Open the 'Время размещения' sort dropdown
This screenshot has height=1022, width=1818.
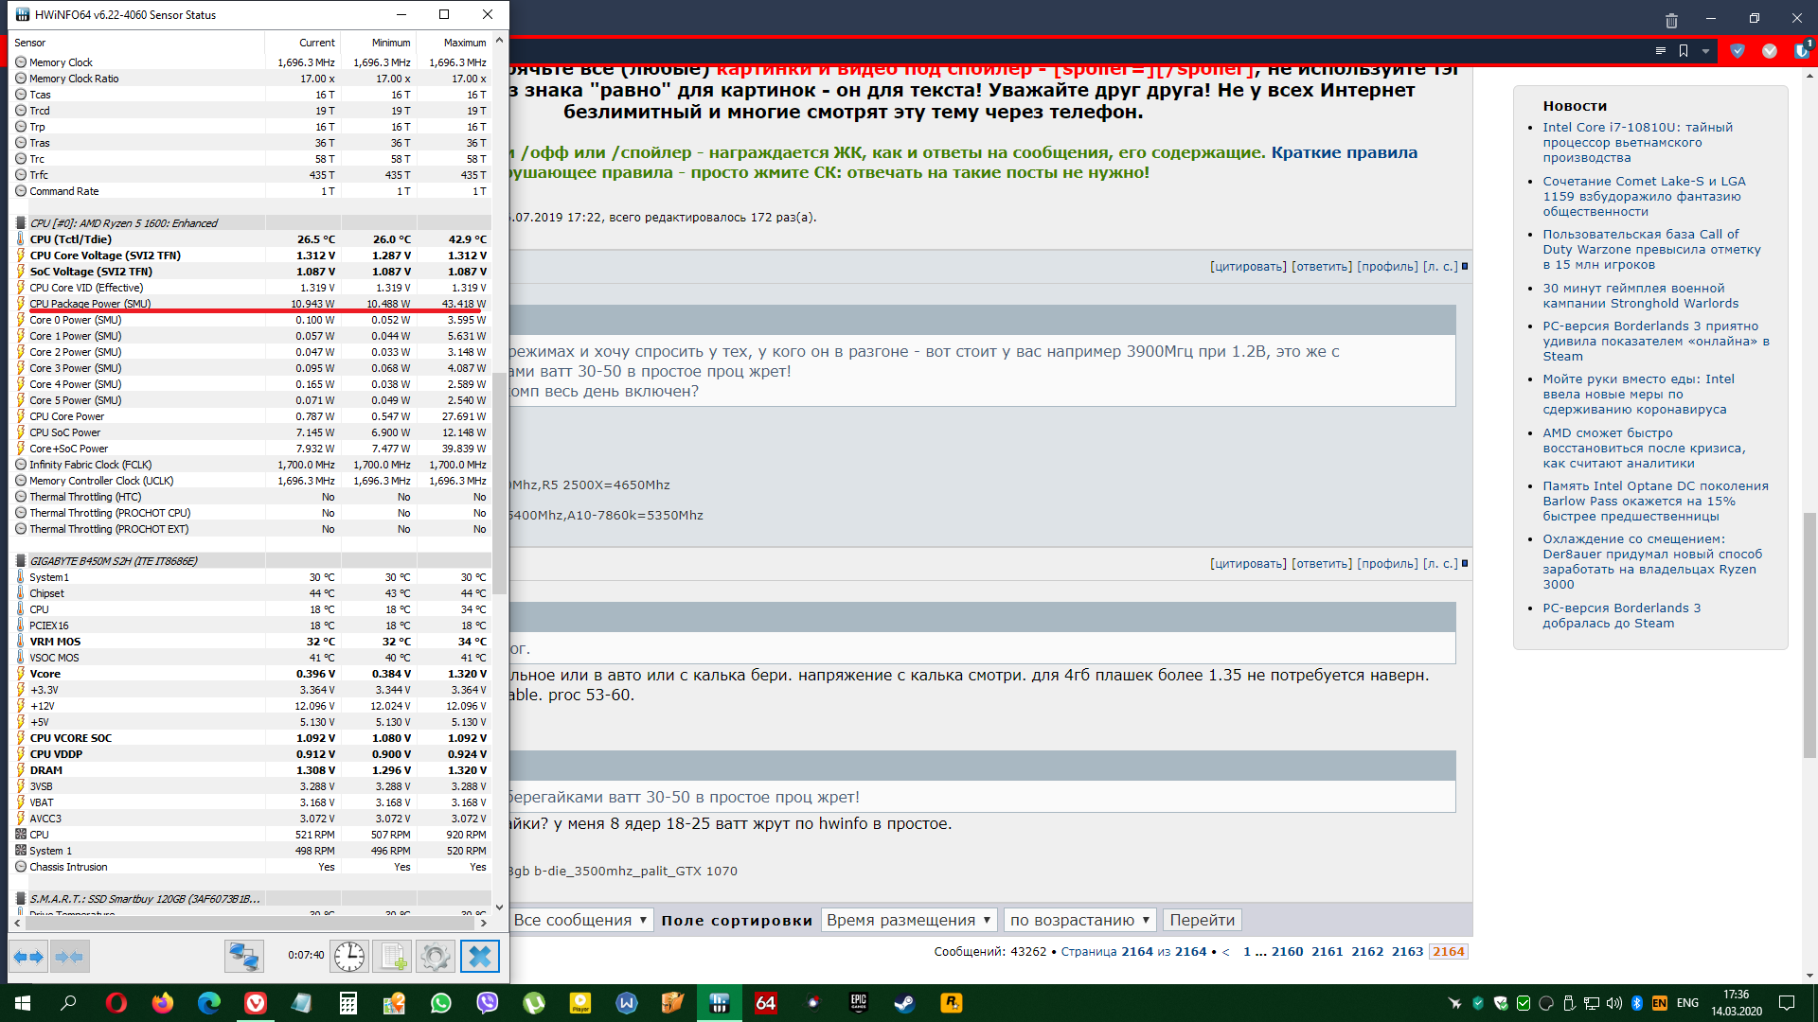(x=908, y=920)
